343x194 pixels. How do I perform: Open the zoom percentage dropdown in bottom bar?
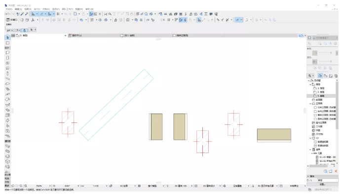click(50, 186)
